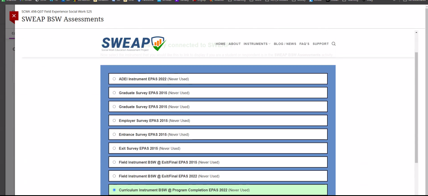Open the FAQ'S page

click(304, 44)
